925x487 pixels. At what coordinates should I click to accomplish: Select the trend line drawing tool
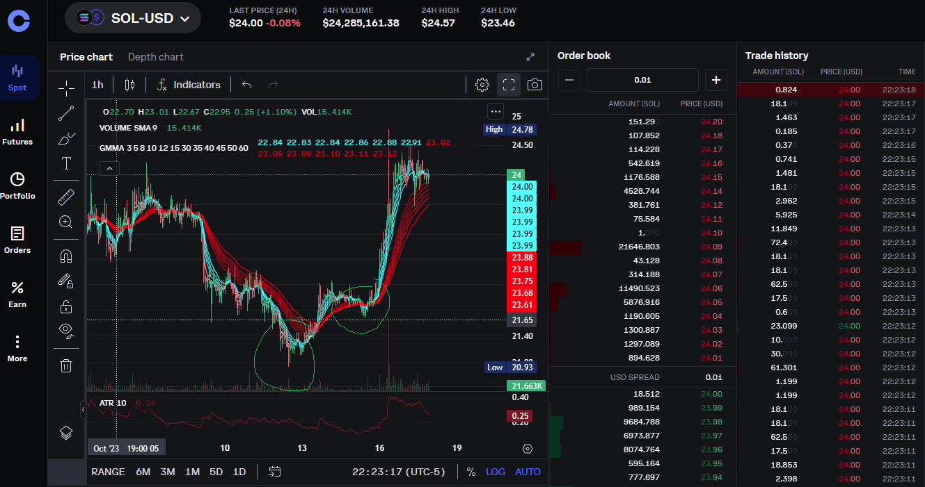[x=66, y=113]
